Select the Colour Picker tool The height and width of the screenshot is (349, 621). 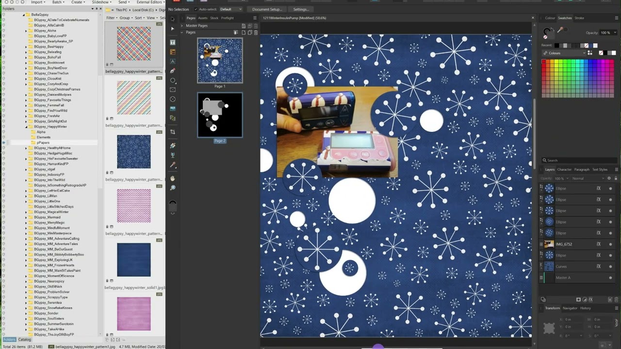click(x=173, y=165)
